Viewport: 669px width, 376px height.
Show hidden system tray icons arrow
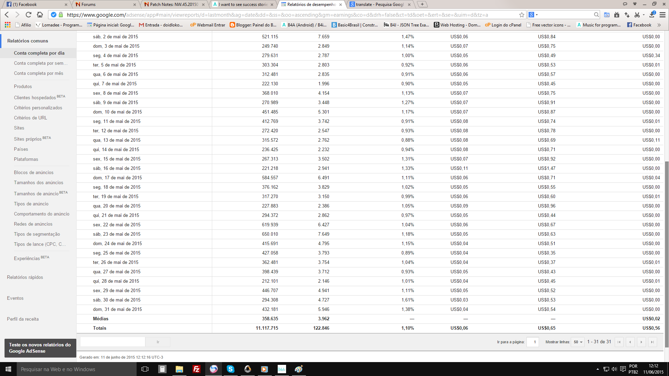(598, 369)
